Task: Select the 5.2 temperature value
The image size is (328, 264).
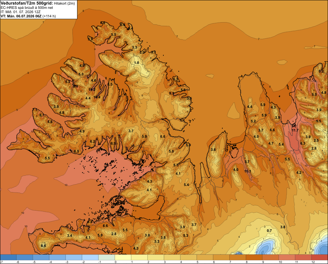Action: click(x=253, y=121)
